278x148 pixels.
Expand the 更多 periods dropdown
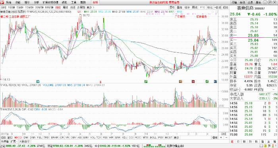pyautogui.click(x=90, y=8)
